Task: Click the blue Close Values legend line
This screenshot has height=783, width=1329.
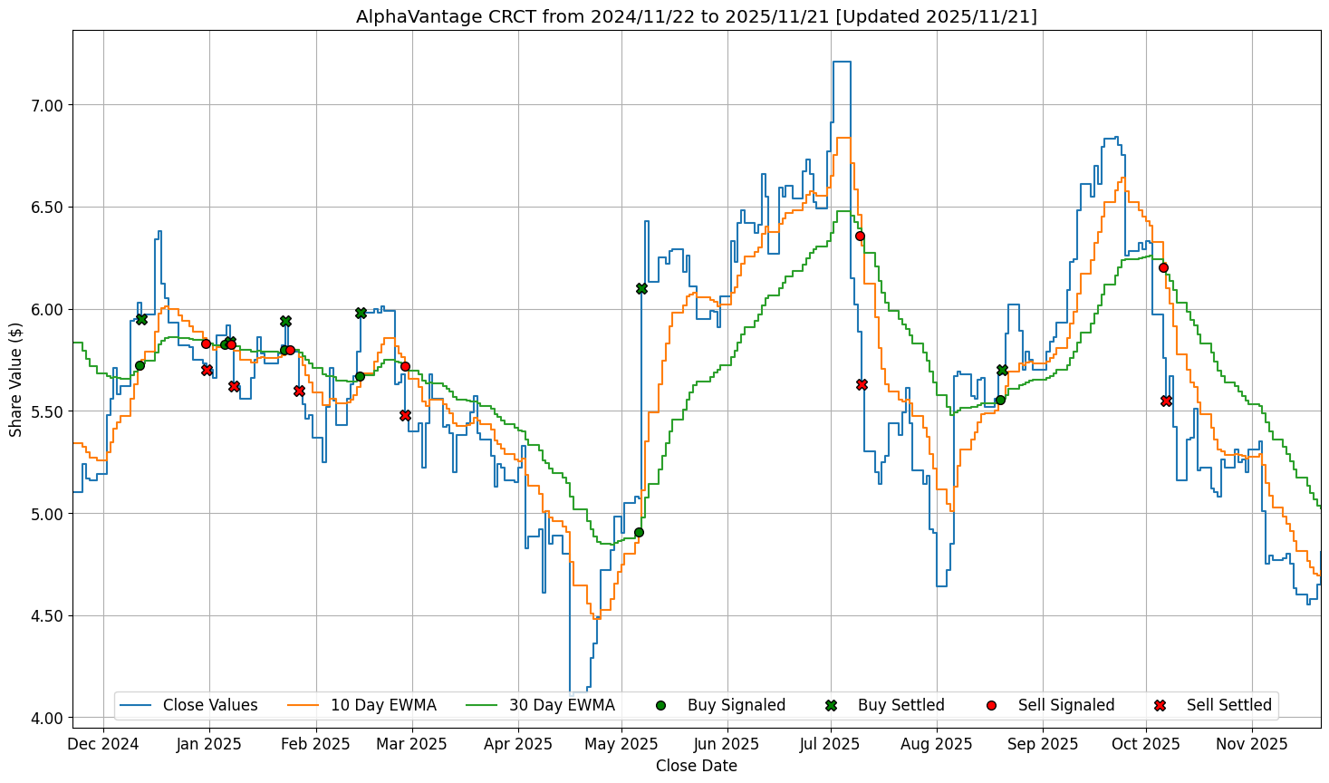Action: click(137, 705)
